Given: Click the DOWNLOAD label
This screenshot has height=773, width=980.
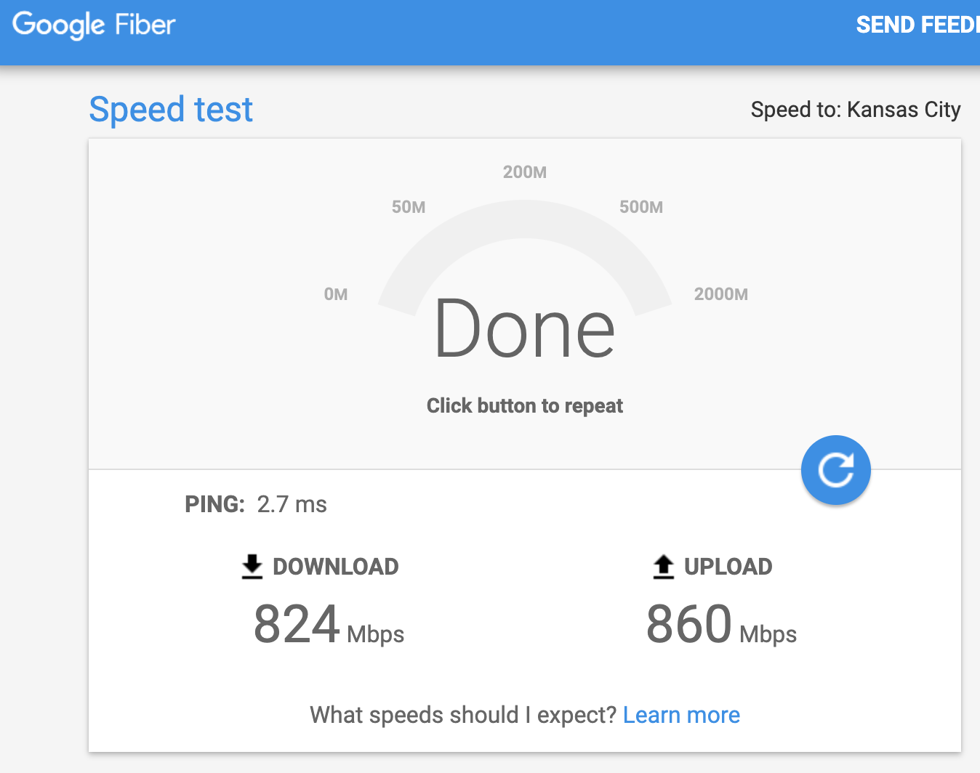Looking at the screenshot, I should point(336,567).
